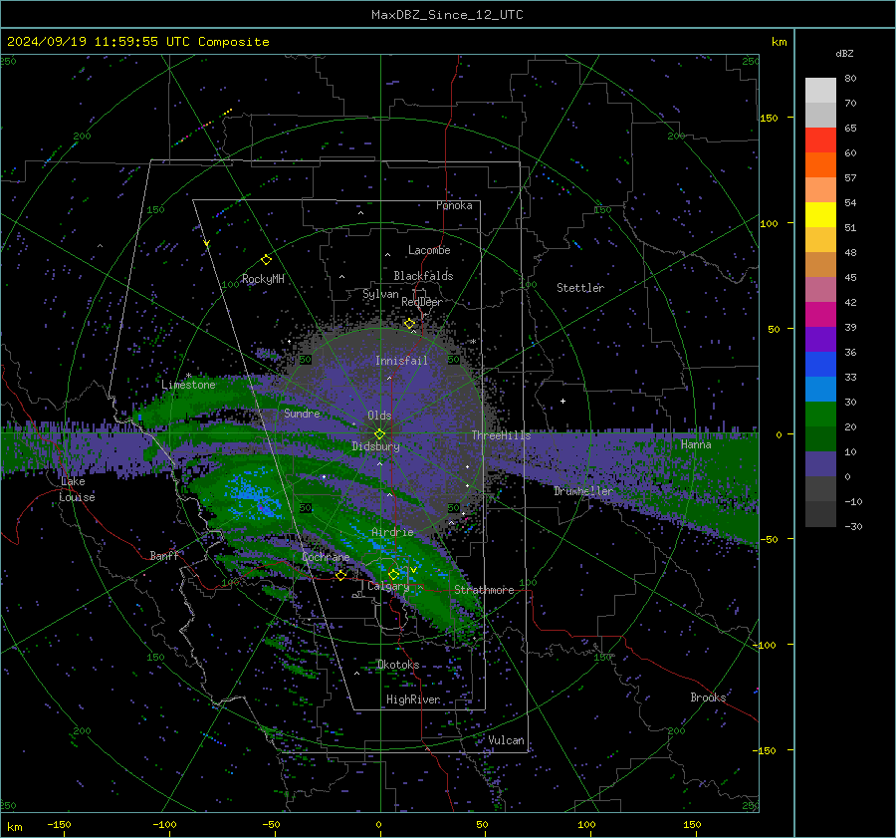Click the MaxDBZ_Since_12_UTC title
896x838 pixels.
point(447,15)
